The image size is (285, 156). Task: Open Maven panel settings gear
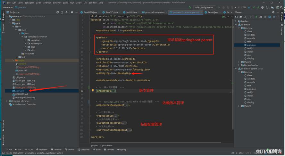pos(273,12)
